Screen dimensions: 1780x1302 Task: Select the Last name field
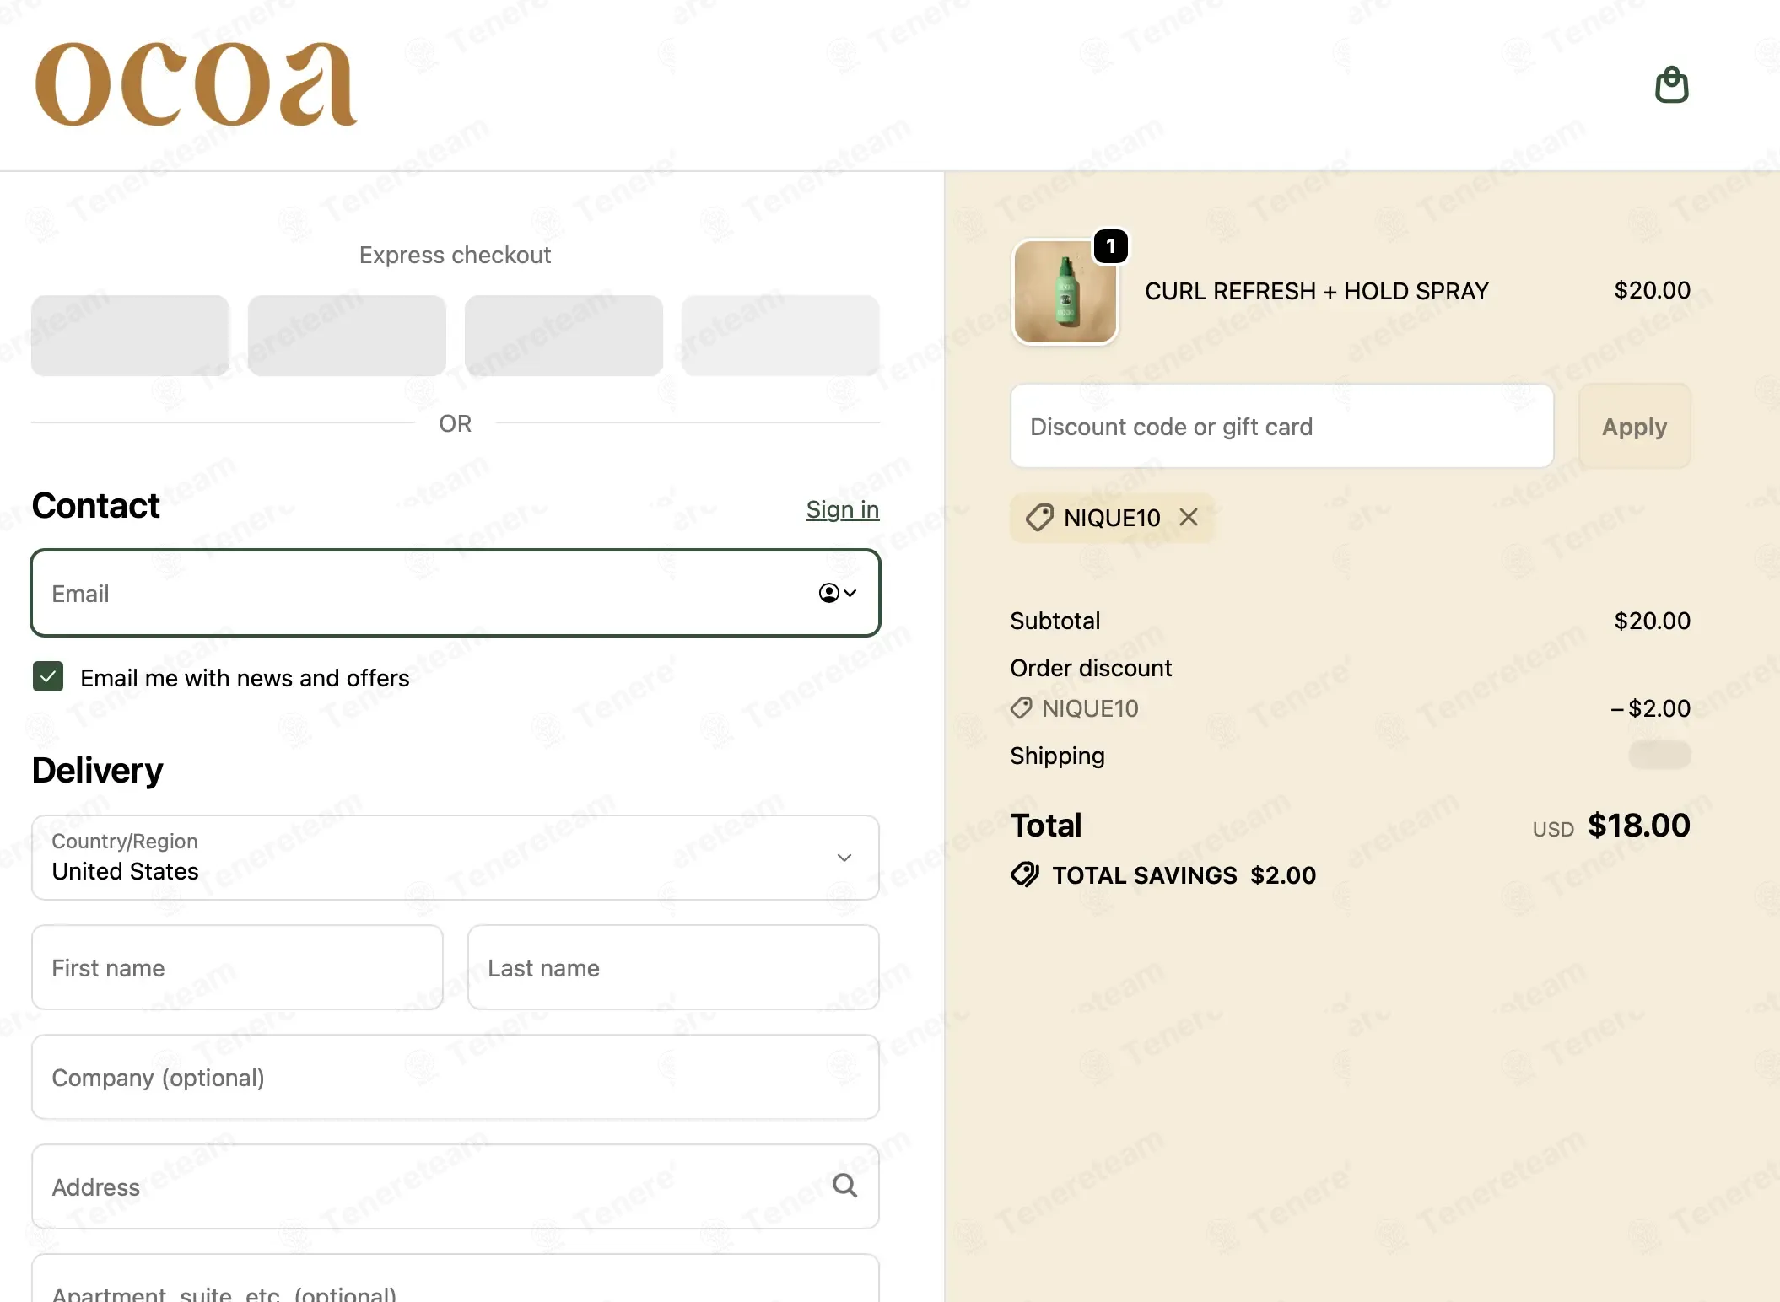(673, 967)
